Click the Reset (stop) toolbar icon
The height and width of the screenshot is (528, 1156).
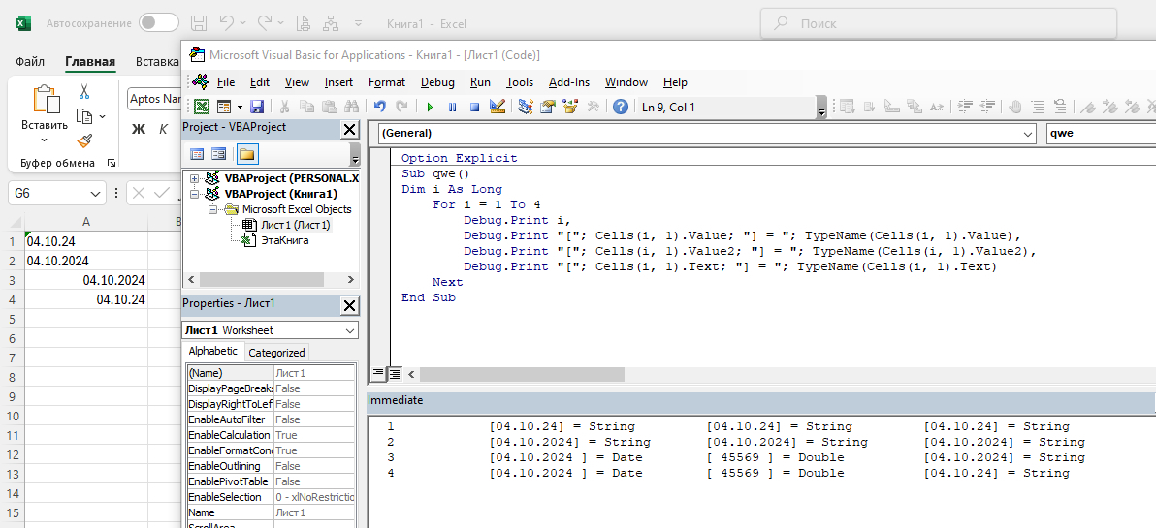[474, 108]
